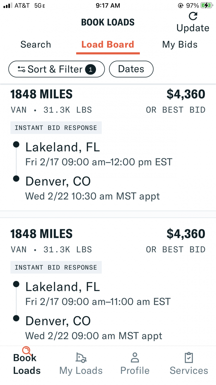
Task: Tap the $4,360 price on first load
Action: [x=186, y=94]
